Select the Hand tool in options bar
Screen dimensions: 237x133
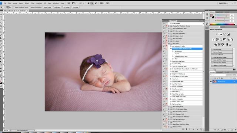pos(89,3)
